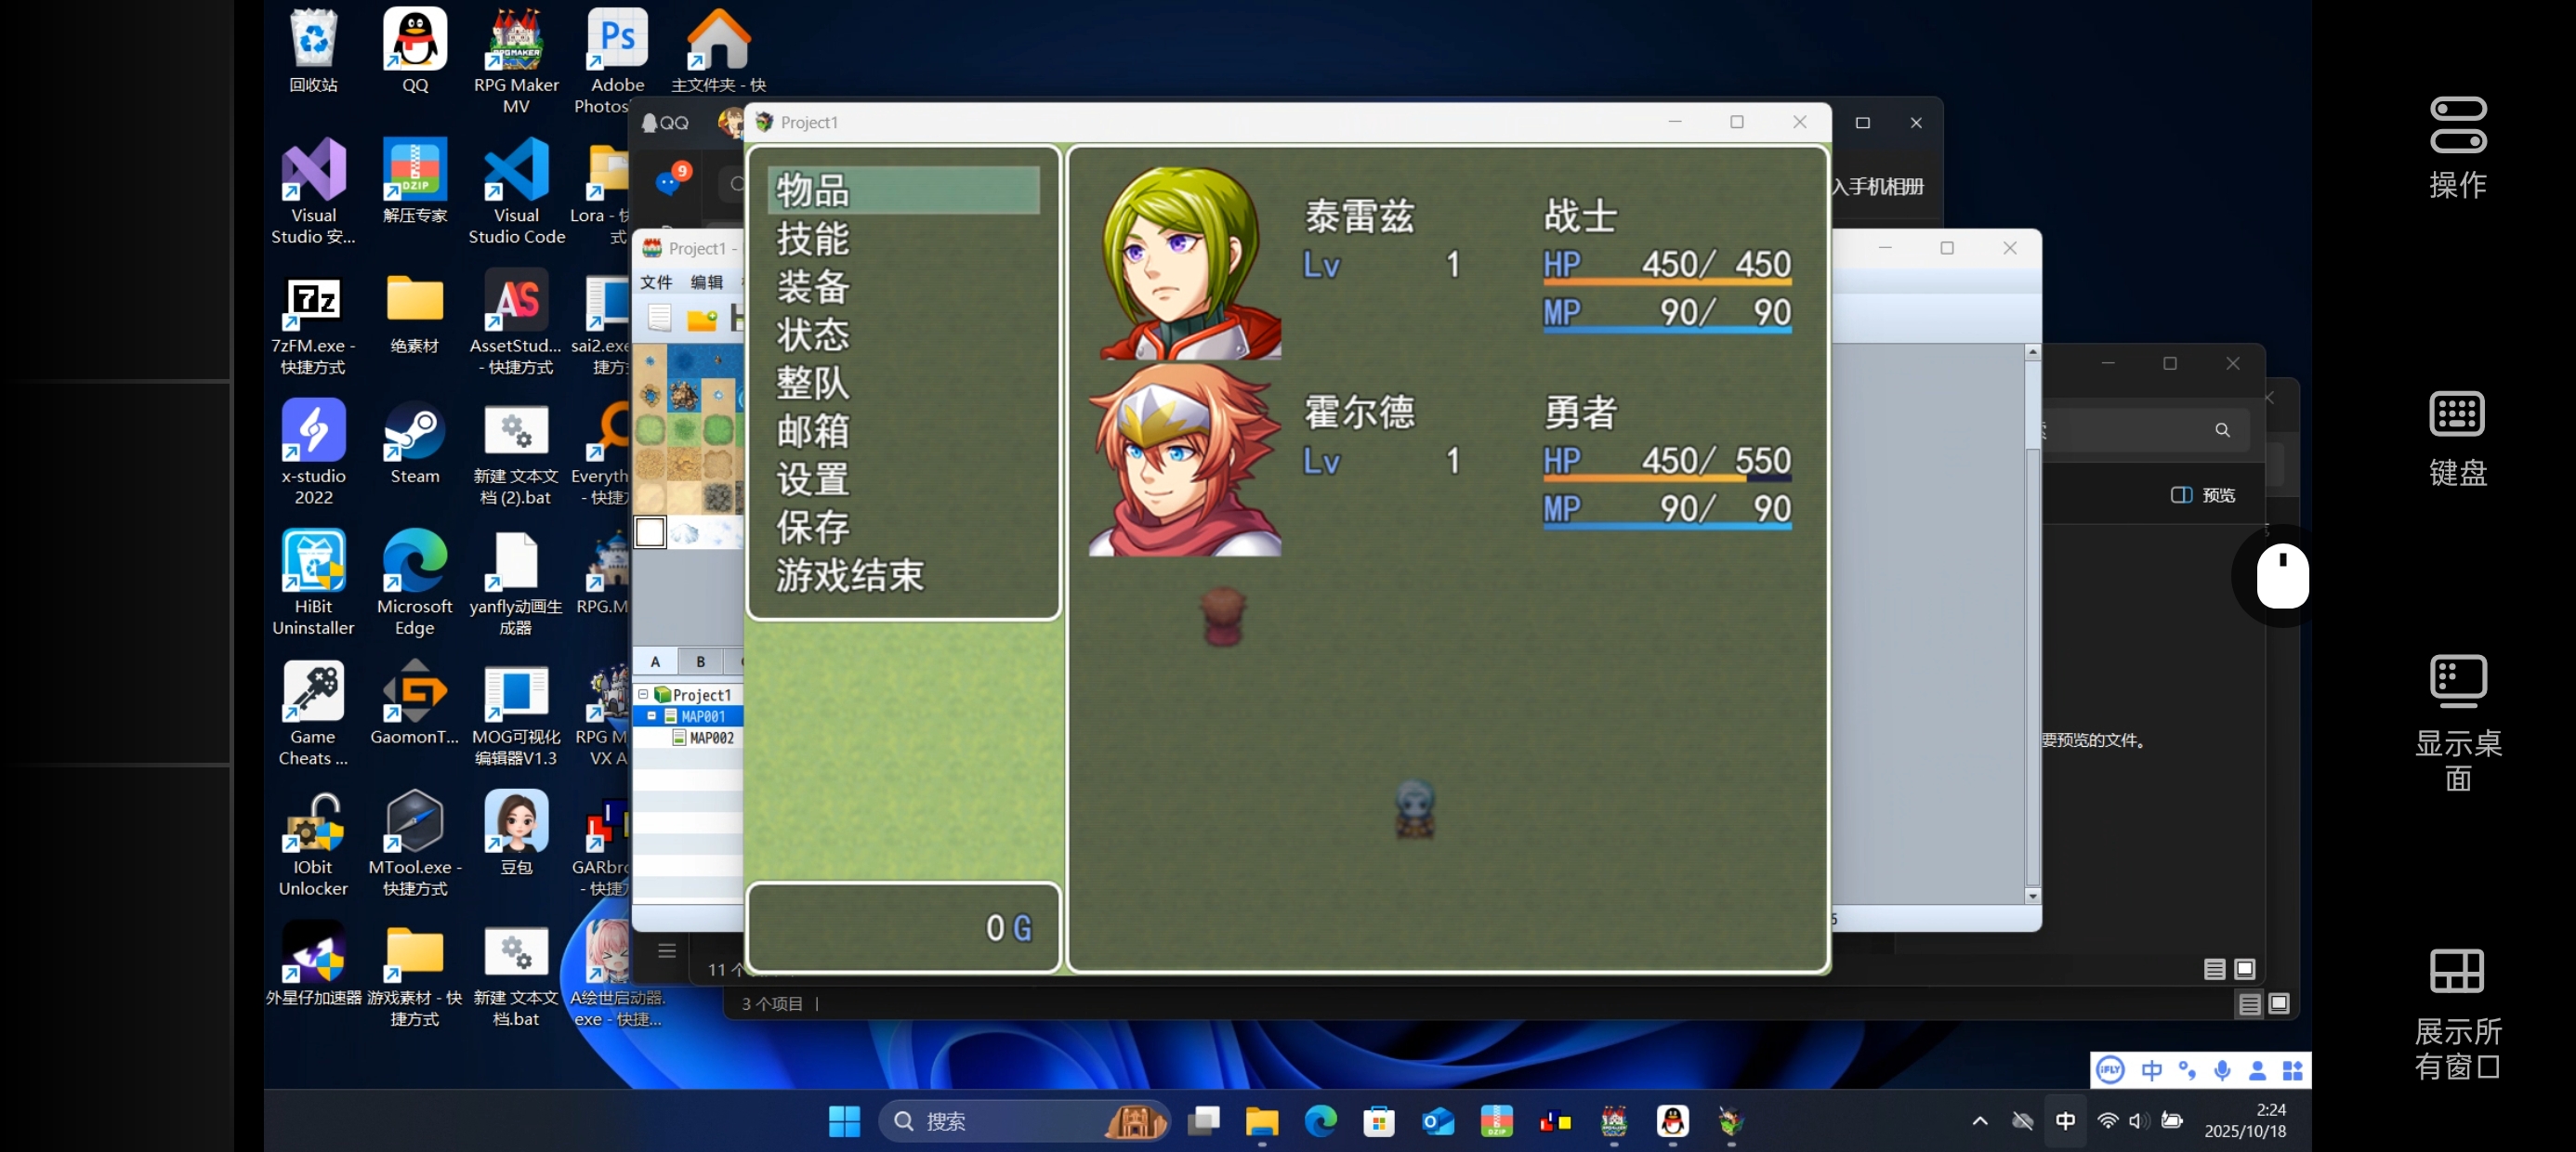This screenshot has width=2576, height=1152.
Task: Click the taskbar search box
Action: pos(1023,1121)
